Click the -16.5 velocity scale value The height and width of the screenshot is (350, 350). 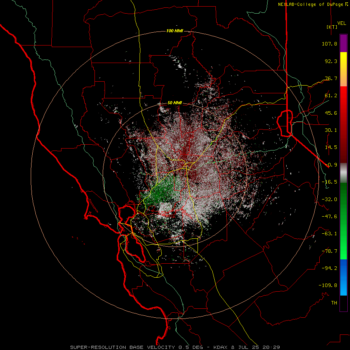click(x=329, y=182)
